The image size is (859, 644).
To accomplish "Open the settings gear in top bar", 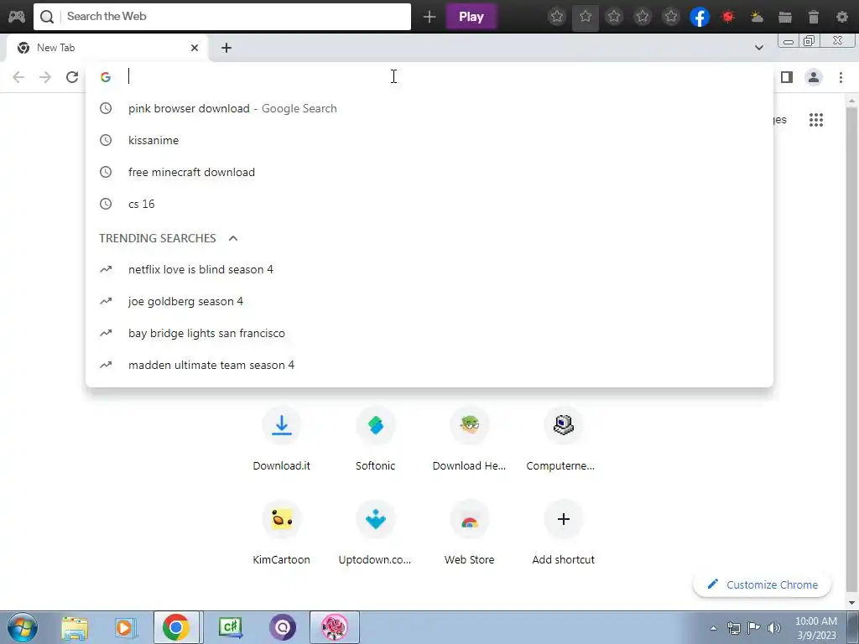I will pyautogui.click(x=842, y=17).
